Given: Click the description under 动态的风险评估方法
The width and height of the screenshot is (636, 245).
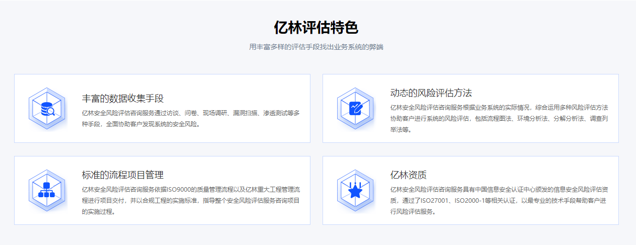Looking at the screenshot, I should [499, 118].
